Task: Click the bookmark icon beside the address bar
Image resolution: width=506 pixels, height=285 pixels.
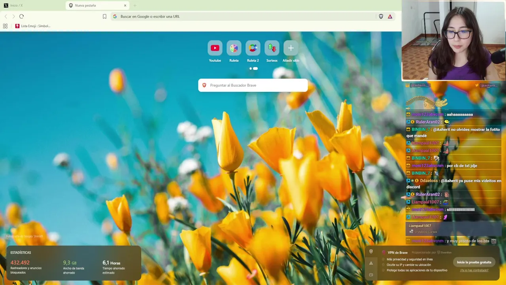Action: click(x=104, y=16)
